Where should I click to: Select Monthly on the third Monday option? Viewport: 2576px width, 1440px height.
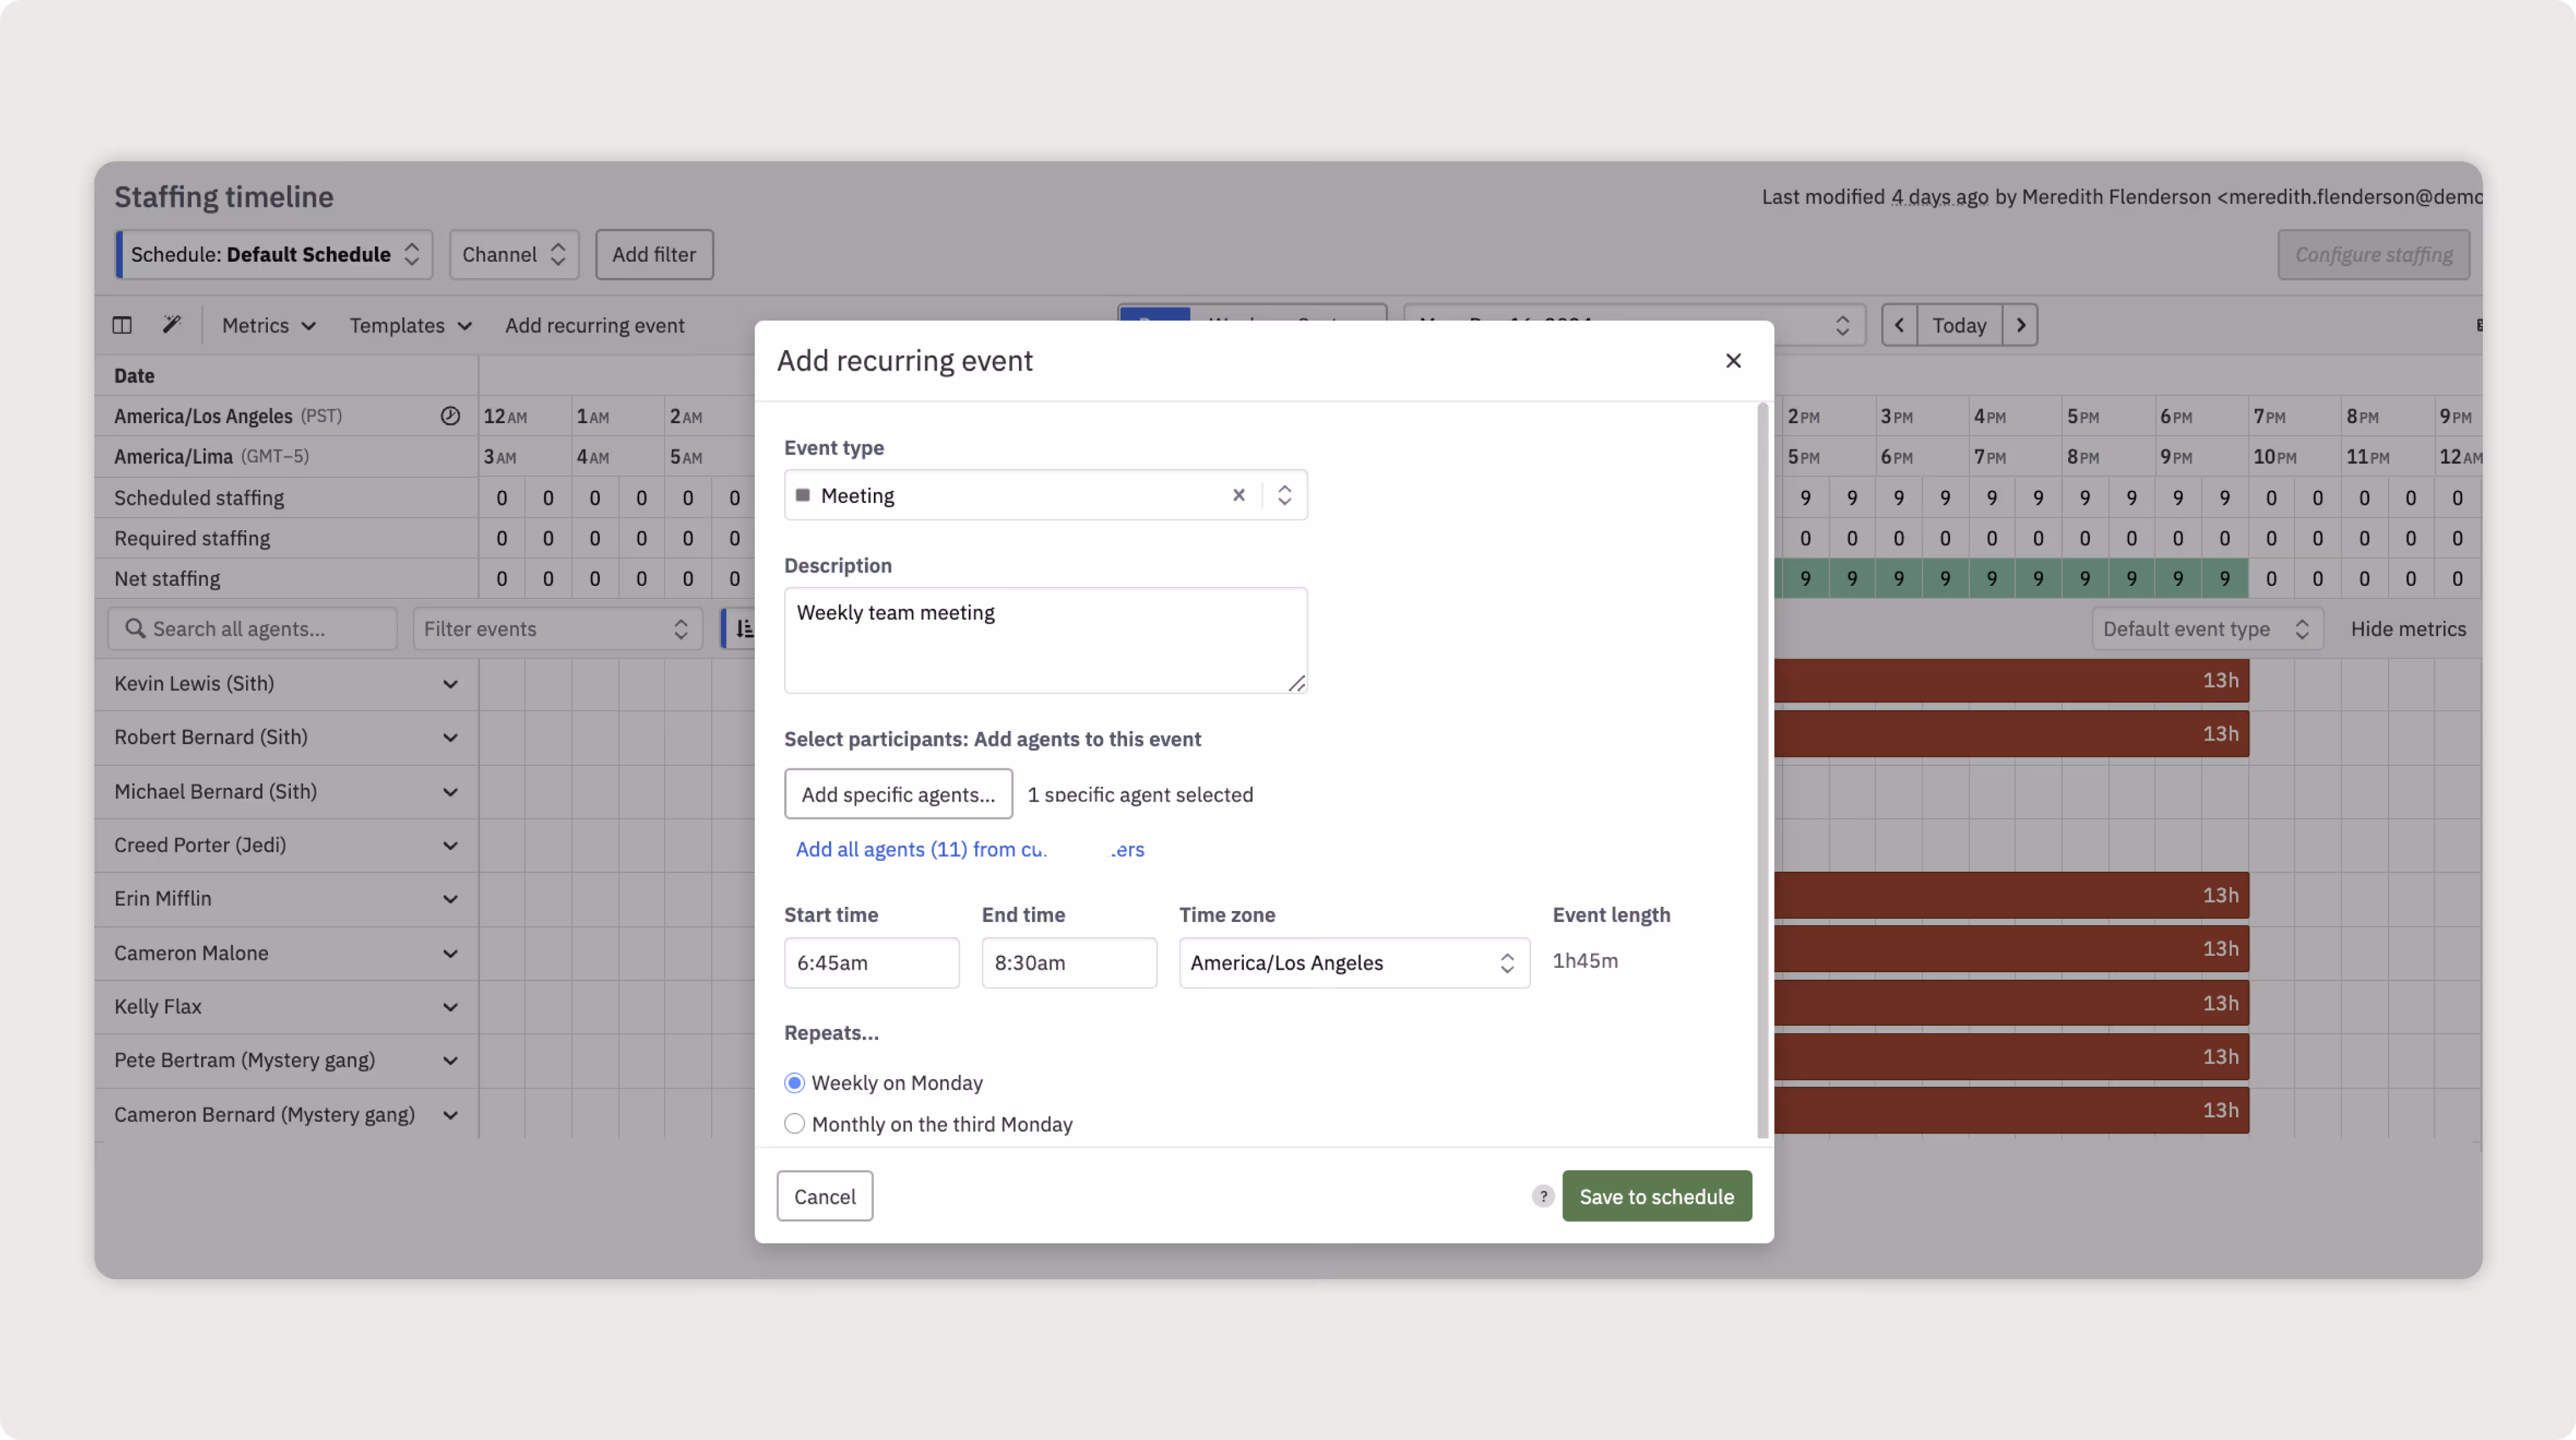coord(794,1124)
